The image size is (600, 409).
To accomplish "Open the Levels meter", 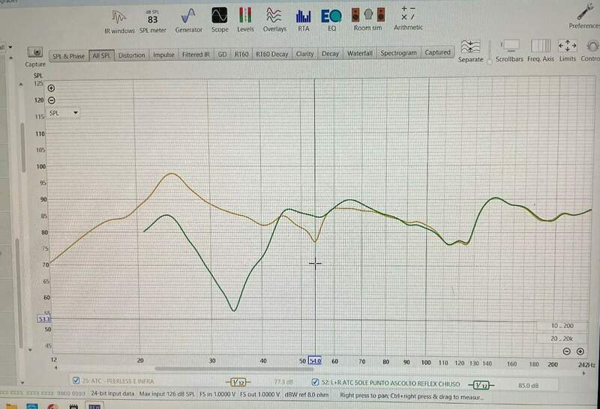I will [245, 20].
